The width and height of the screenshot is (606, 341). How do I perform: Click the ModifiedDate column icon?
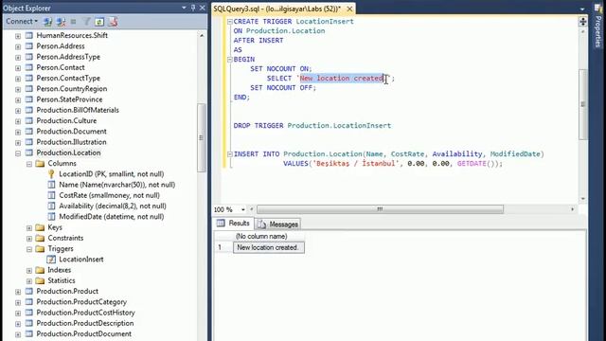coord(51,217)
